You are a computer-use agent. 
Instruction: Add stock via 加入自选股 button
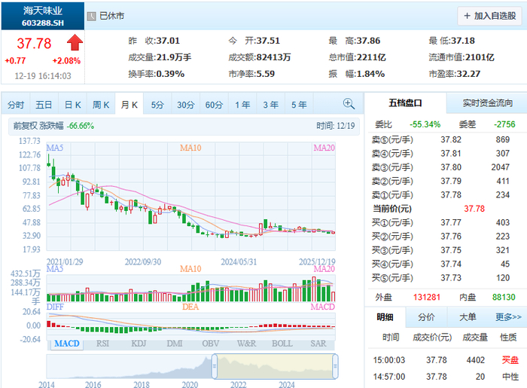pos(489,16)
